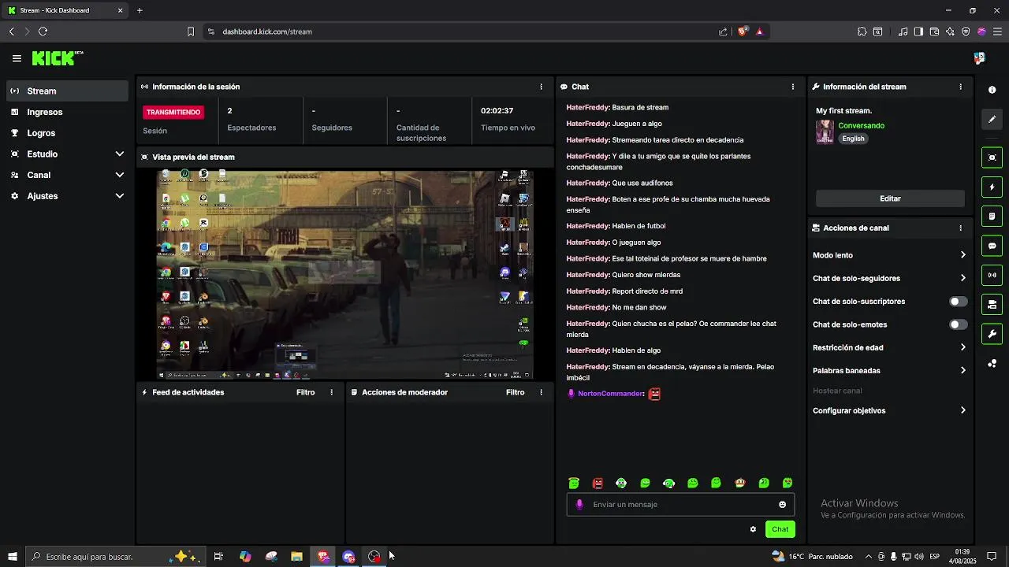This screenshot has width=1009, height=567.
Task: Click the Brave shields icon in address bar
Action: point(743,31)
